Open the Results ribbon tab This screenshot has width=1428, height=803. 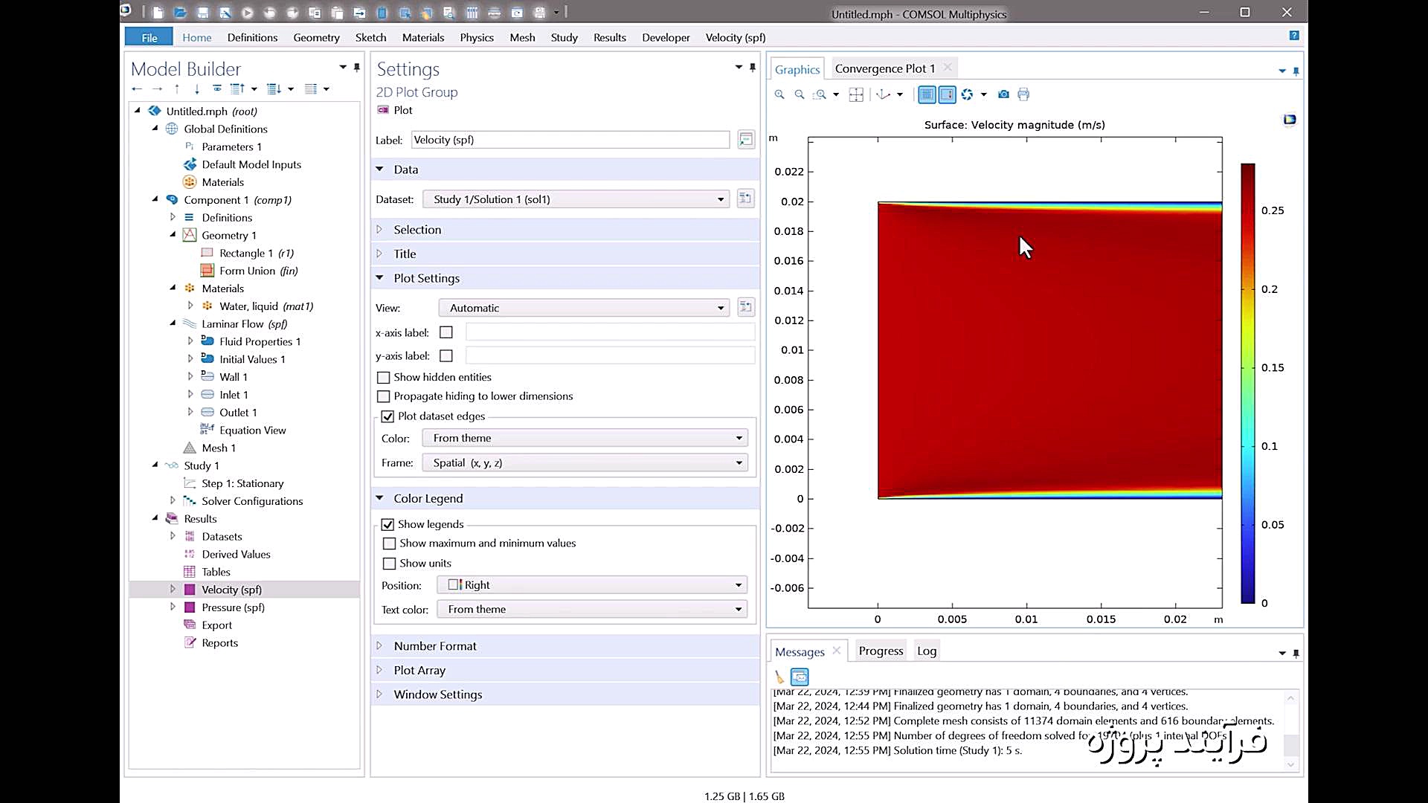click(609, 37)
